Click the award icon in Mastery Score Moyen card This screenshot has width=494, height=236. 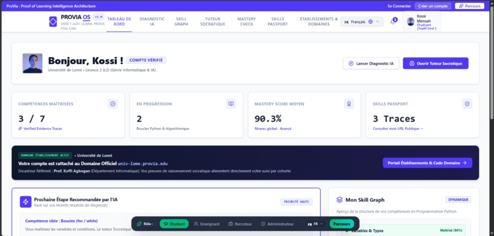[x=349, y=104]
